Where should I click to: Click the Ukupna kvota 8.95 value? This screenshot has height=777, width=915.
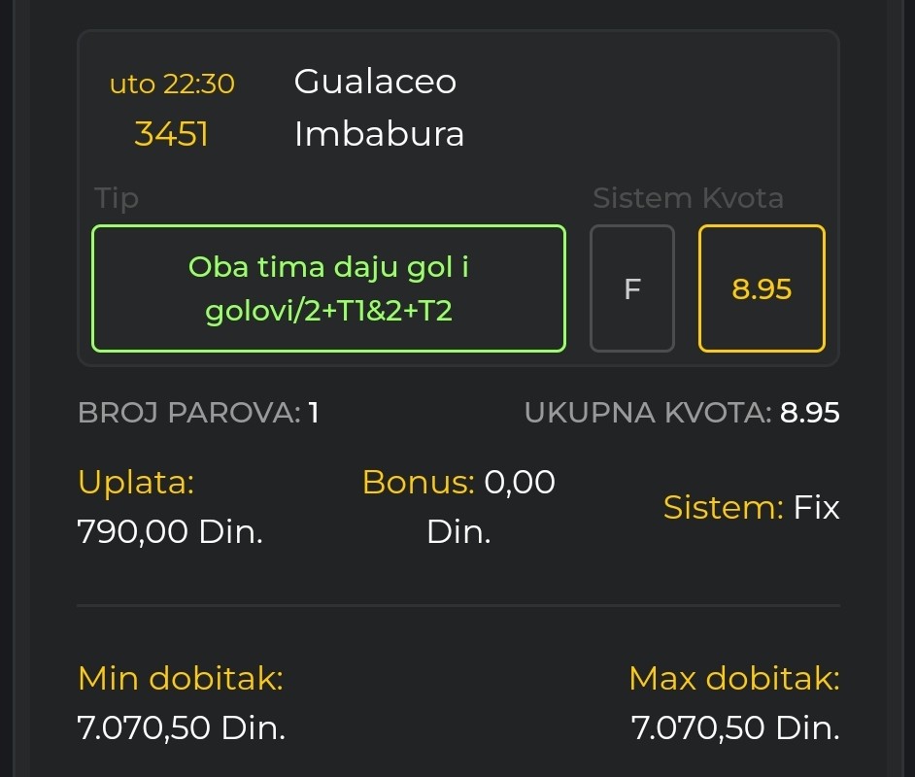809,413
